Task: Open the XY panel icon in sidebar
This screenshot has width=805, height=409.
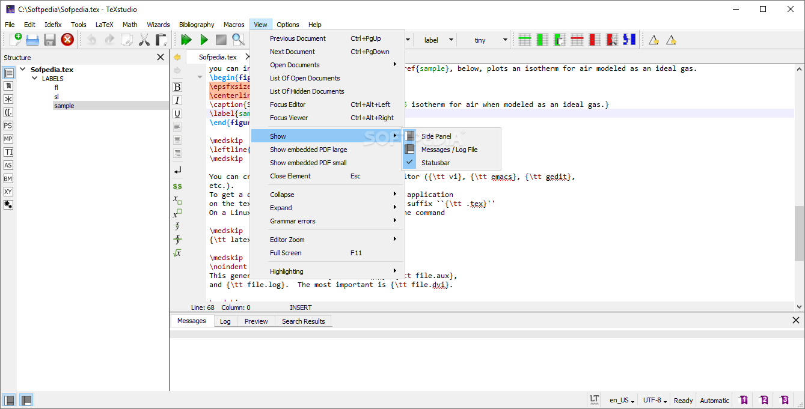Action: [x=8, y=192]
